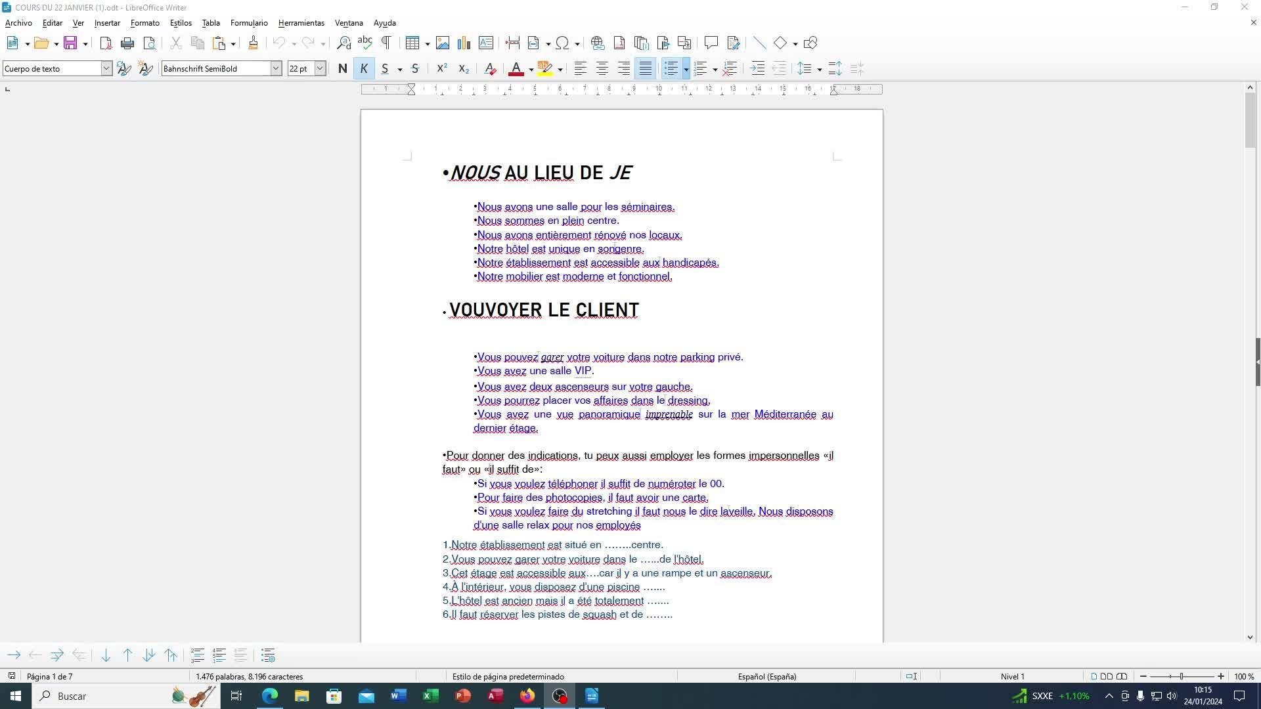Click the Export as PDF icon
The height and width of the screenshot is (709, 1261).
[x=106, y=43]
